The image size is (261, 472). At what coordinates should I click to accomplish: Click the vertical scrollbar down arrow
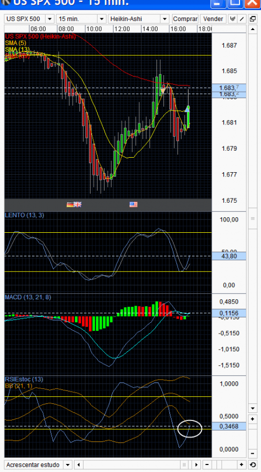(252, 409)
